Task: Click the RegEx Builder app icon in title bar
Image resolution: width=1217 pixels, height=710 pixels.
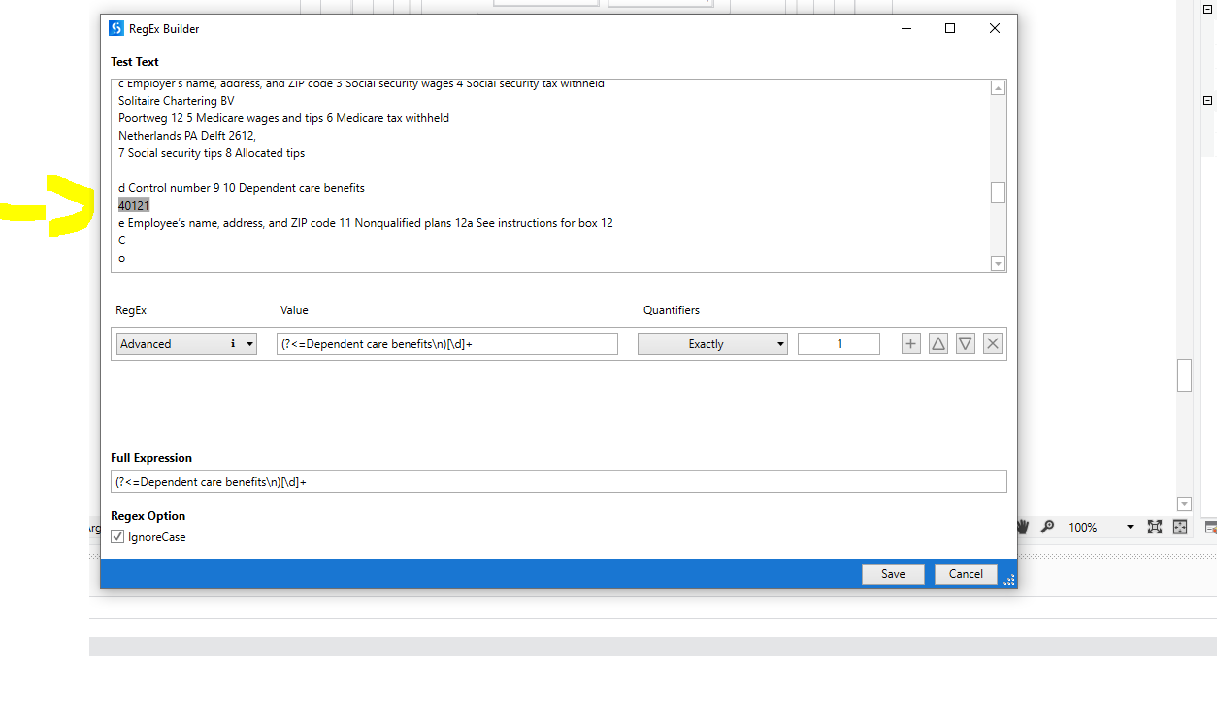Action: [116, 28]
